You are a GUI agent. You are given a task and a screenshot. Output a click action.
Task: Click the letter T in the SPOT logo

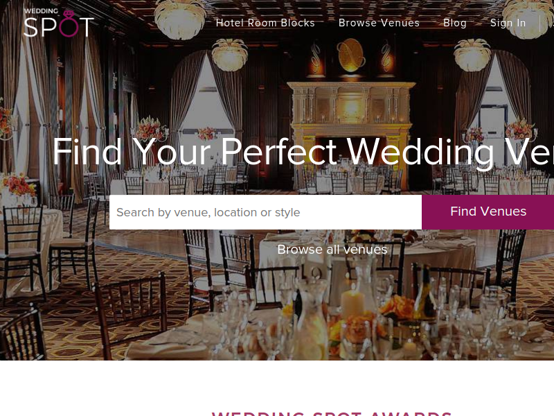coord(85,27)
